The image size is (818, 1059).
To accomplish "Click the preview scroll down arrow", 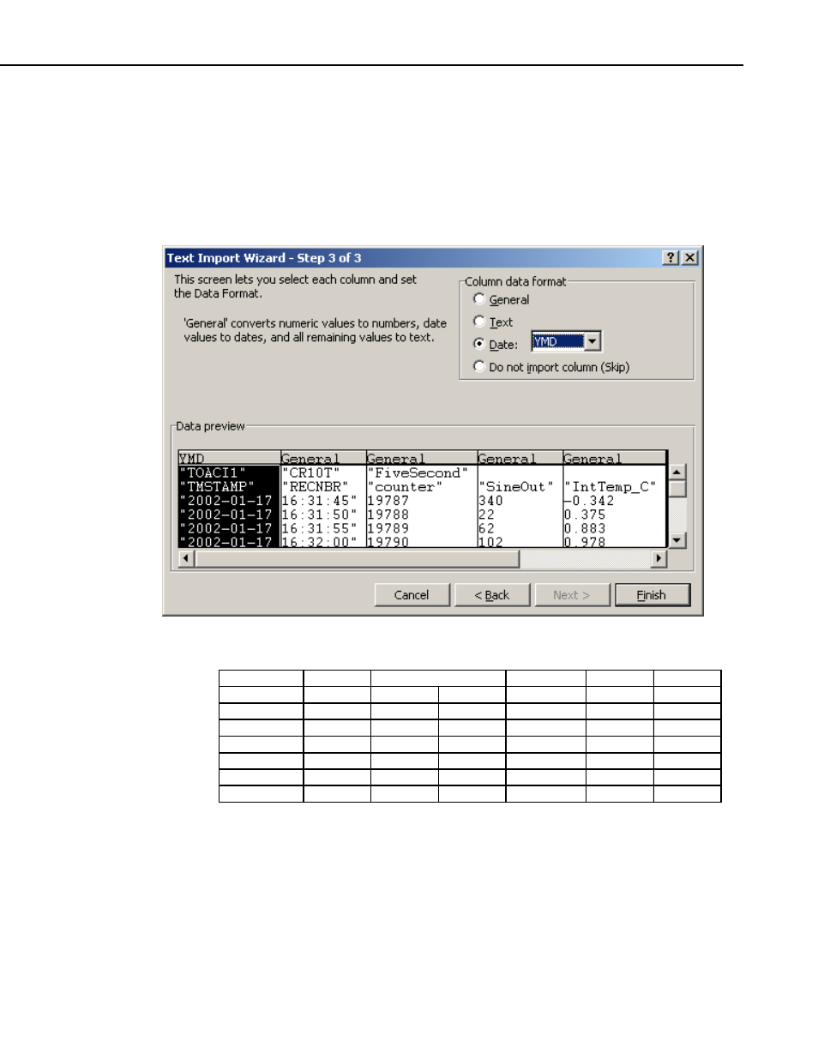I will pos(677,540).
